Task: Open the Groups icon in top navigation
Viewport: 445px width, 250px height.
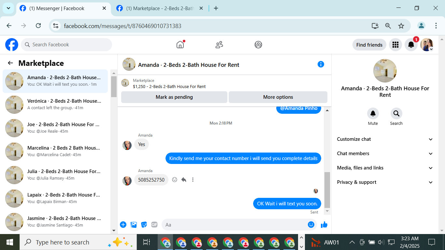Action: [258, 45]
